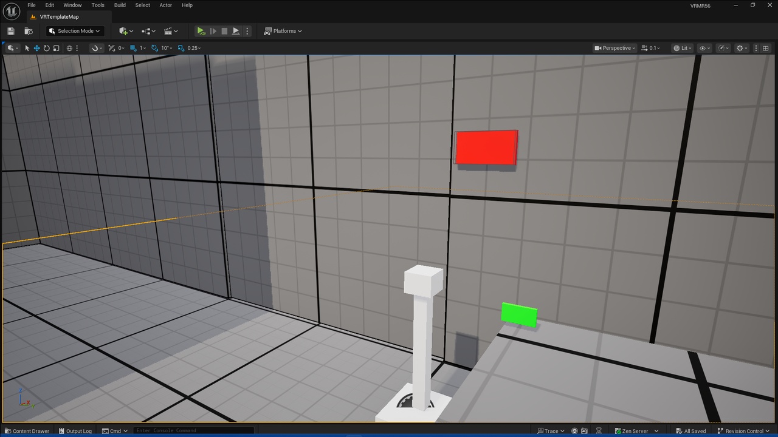The width and height of the screenshot is (778, 437).
Task: Open the viewport three-dot options menu
Action: pyautogui.click(x=757, y=48)
